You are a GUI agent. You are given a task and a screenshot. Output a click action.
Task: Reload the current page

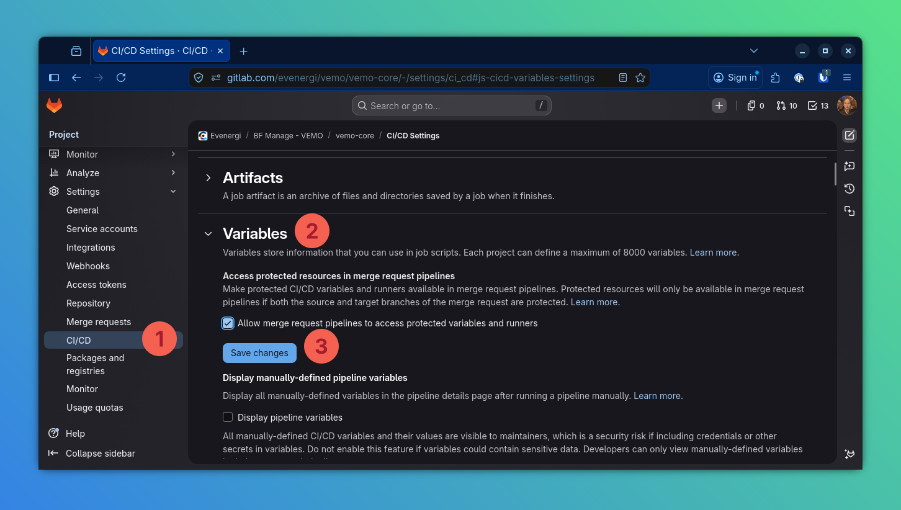(121, 78)
